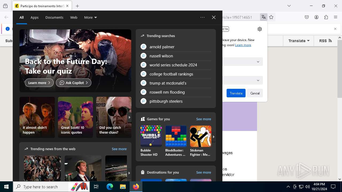
Task: Open the Translate dropdown on the page toolbar
Action: (299, 41)
